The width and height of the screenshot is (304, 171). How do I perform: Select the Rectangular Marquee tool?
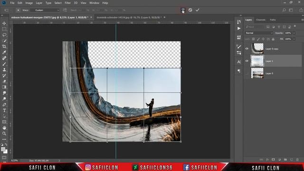(4, 29)
